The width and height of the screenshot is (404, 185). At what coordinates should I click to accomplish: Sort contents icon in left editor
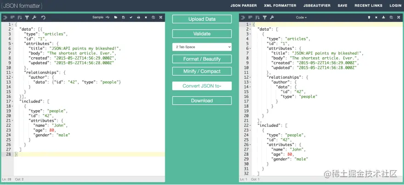click(20, 17)
